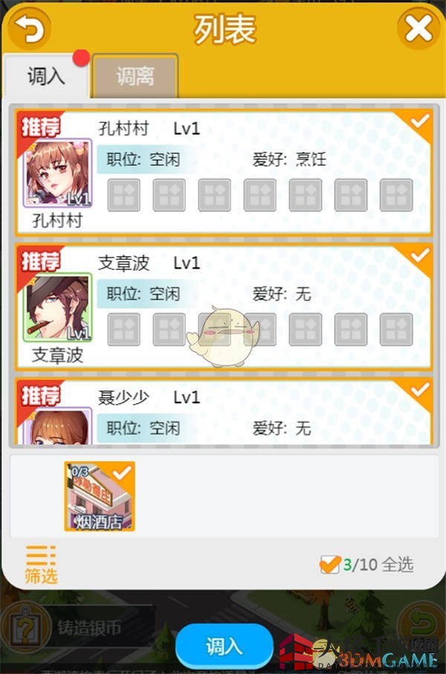Toggle the 全选 select-all checkbox
Viewport: 446px width, 674px height.
[330, 564]
